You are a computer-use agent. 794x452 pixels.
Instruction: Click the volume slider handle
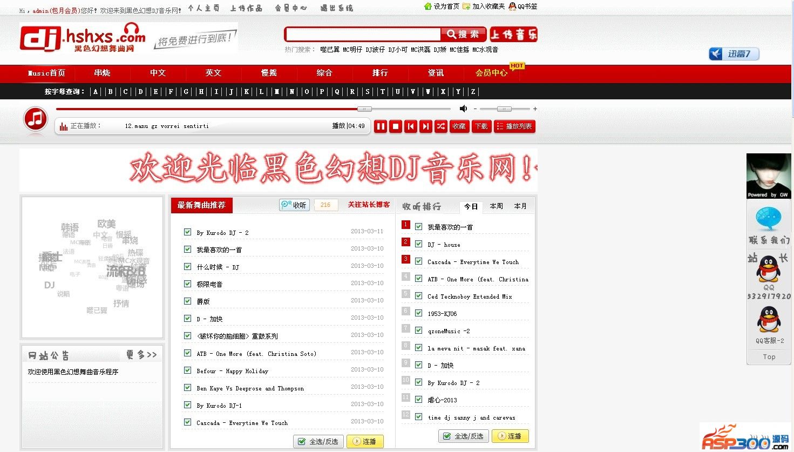tap(504, 109)
